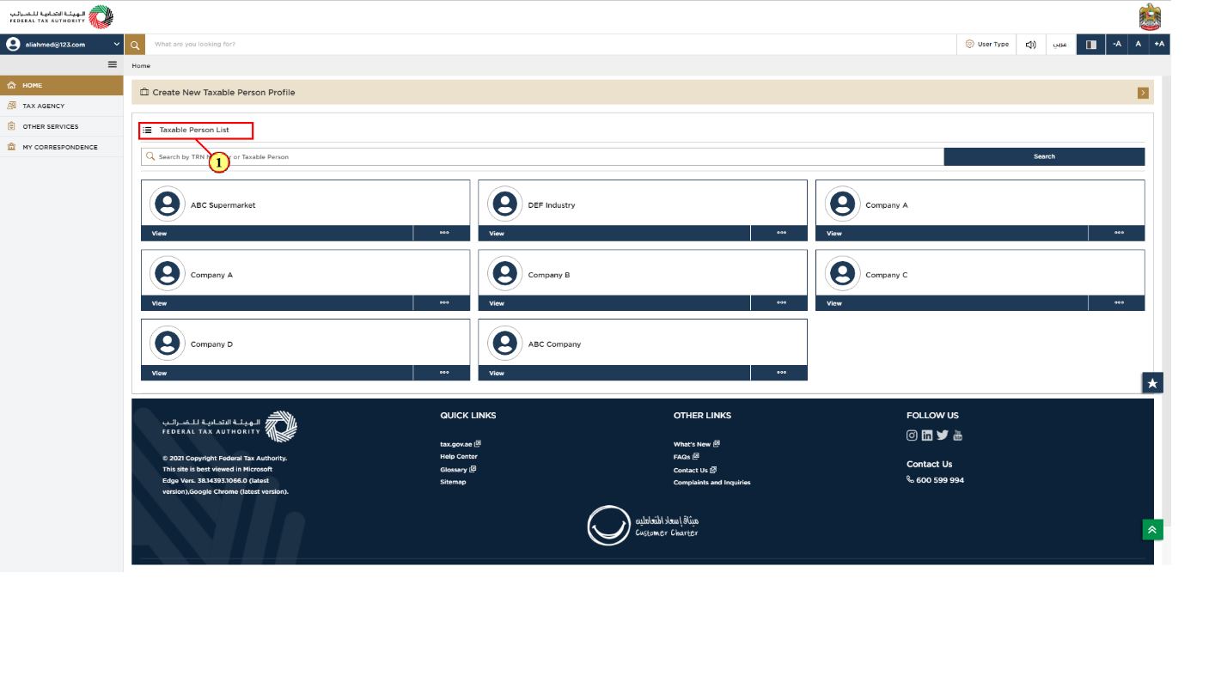The width and height of the screenshot is (1215, 688).
Task: Open the YouTube icon under Follow Us
Action: click(957, 435)
